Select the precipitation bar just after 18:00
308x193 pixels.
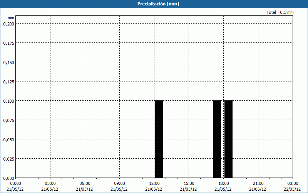pos(228,139)
